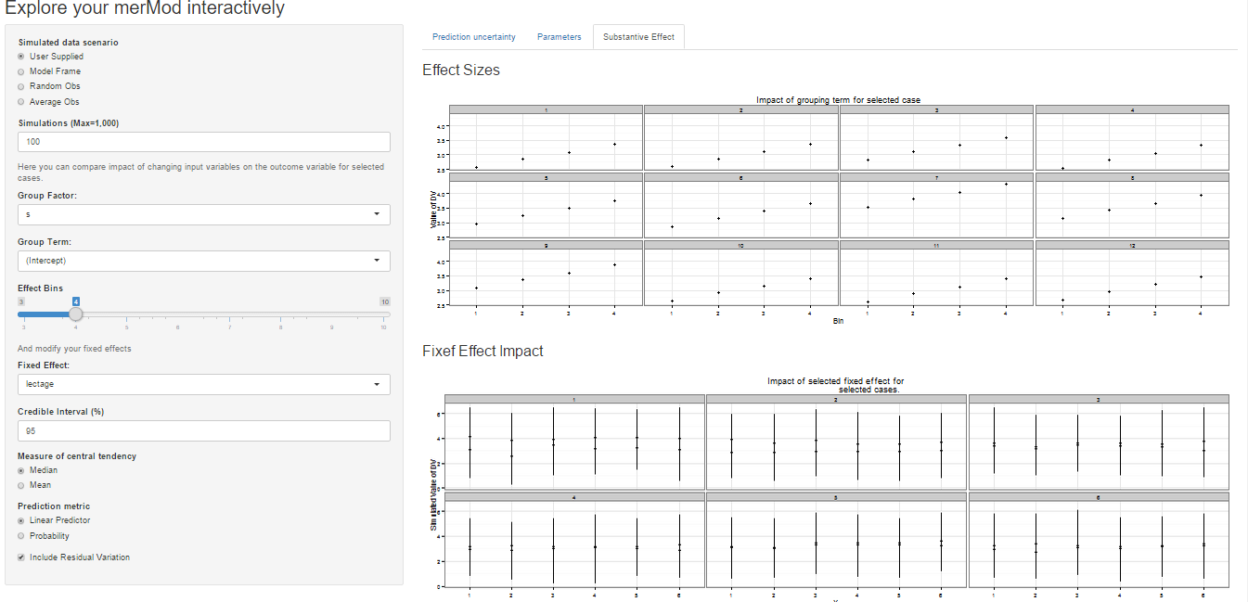This screenshot has width=1248, height=602.
Task: Open the Parameters tab
Action: click(559, 37)
